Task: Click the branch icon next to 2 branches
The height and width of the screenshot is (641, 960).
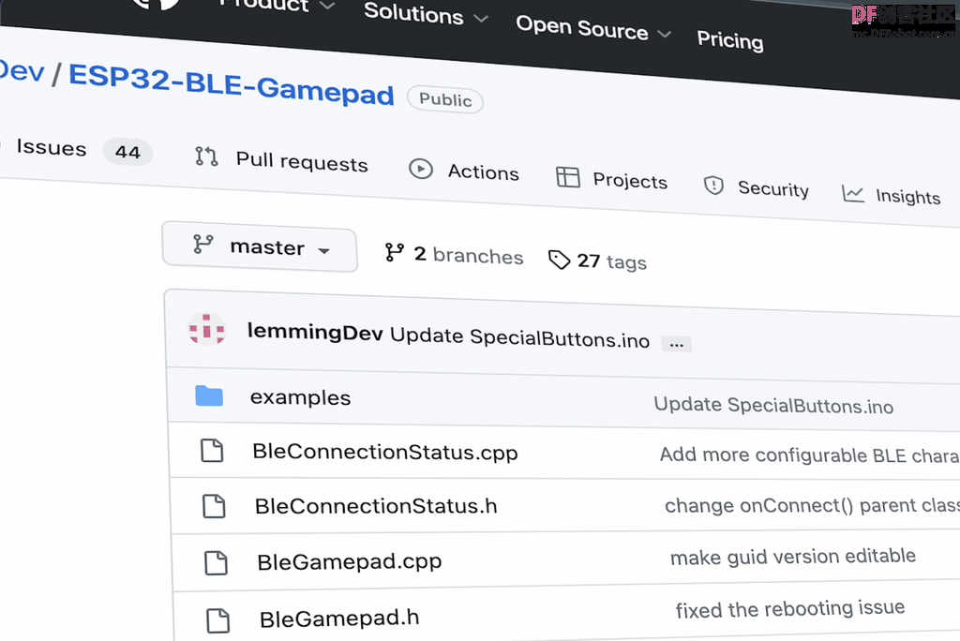Action: 395,252
